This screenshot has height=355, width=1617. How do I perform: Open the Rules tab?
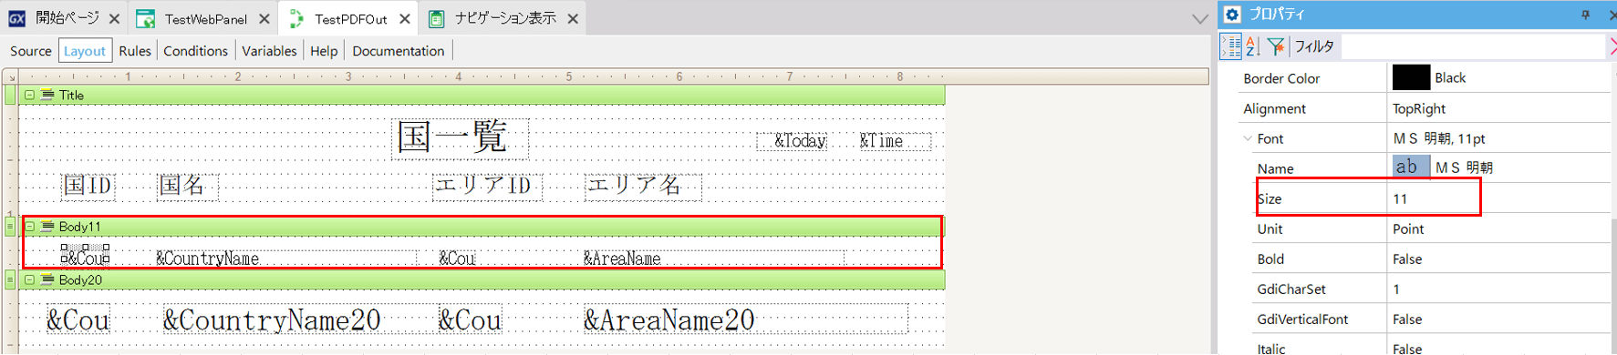click(135, 51)
